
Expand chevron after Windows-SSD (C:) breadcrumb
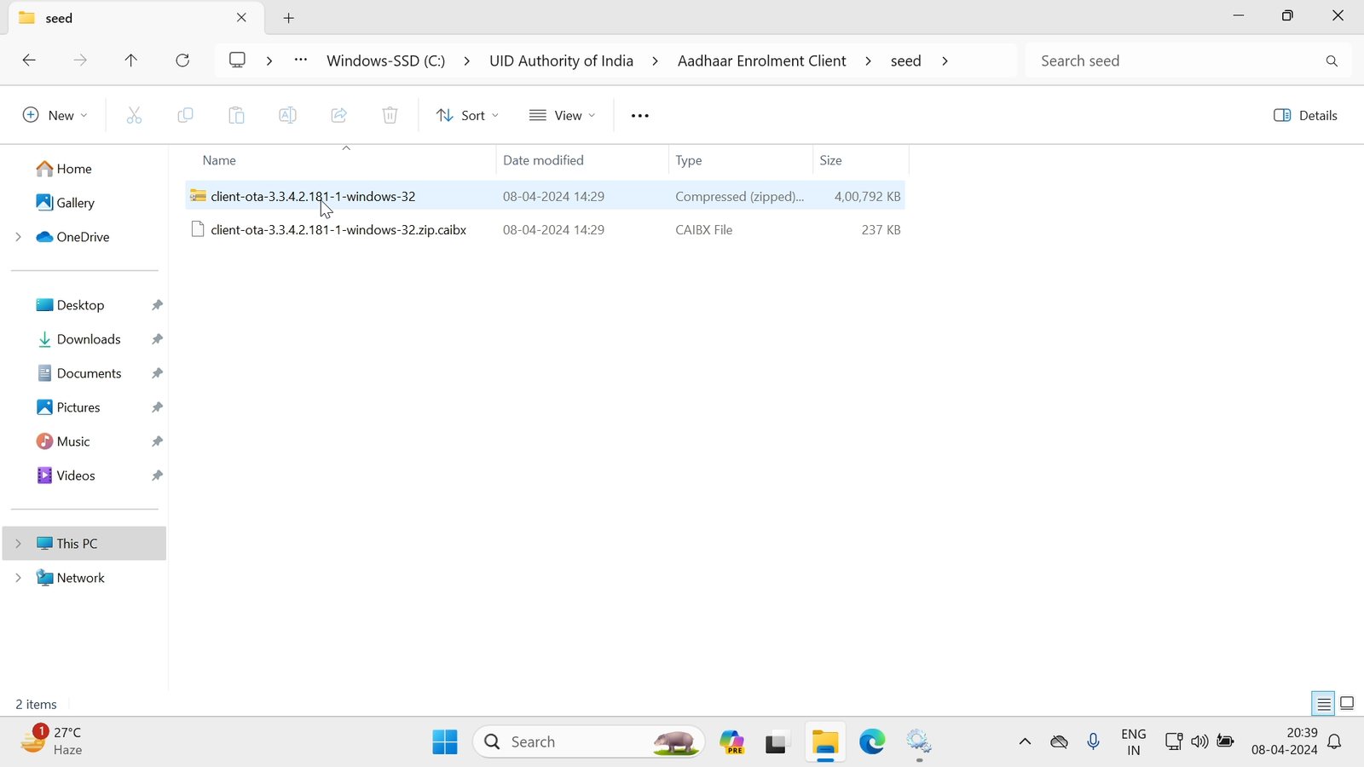[466, 61]
